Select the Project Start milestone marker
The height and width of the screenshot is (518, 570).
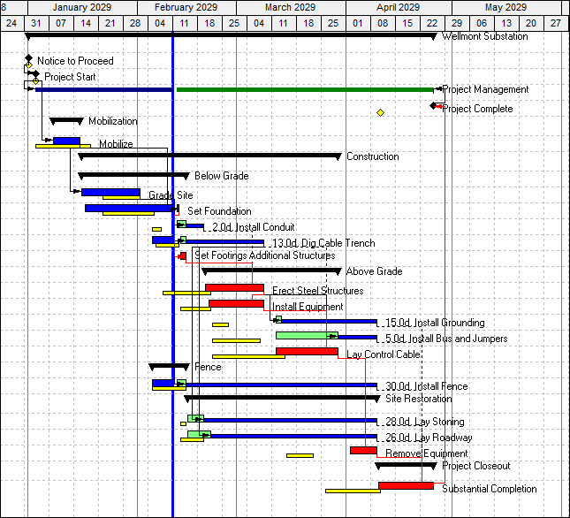(35, 77)
